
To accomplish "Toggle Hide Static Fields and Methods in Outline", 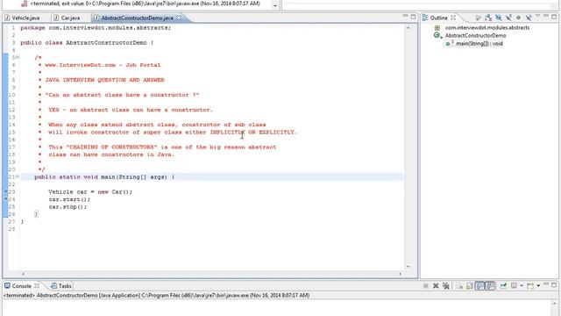I will click(x=508, y=18).
